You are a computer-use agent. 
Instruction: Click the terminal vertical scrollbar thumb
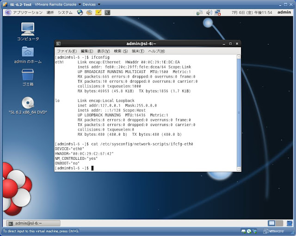click(x=239, y=113)
